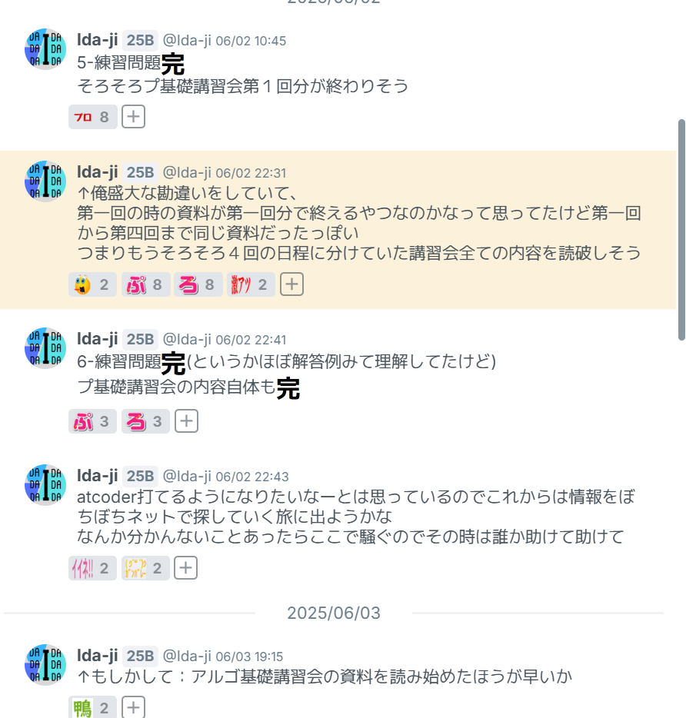This screenshot has height=718, width=686.
Task: Open Ida-ji avatar on 10:45 message
Action: click(45, 49)
